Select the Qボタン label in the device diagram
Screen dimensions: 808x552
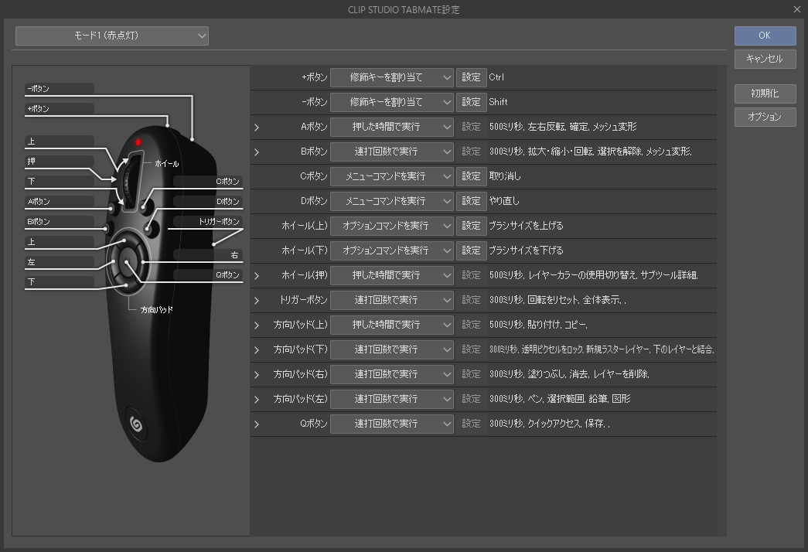point(208,275)
